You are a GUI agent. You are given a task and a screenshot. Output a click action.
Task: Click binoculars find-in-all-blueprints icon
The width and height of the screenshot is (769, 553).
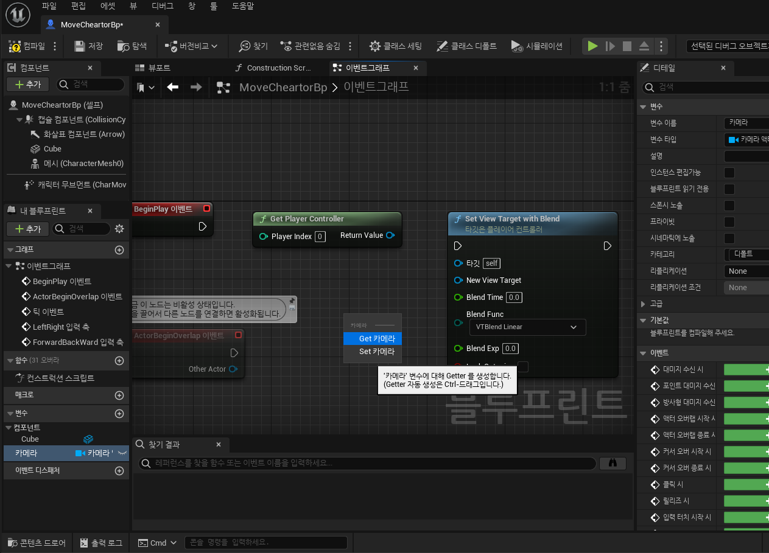(x=613, y=464)
